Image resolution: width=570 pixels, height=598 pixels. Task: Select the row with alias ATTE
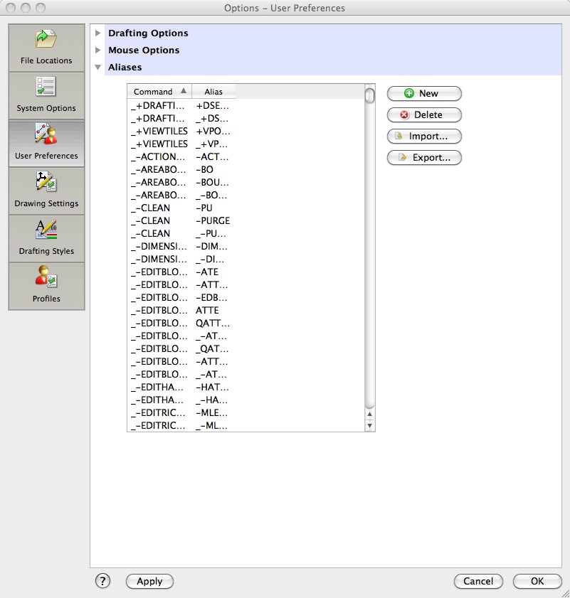point(246,311)
